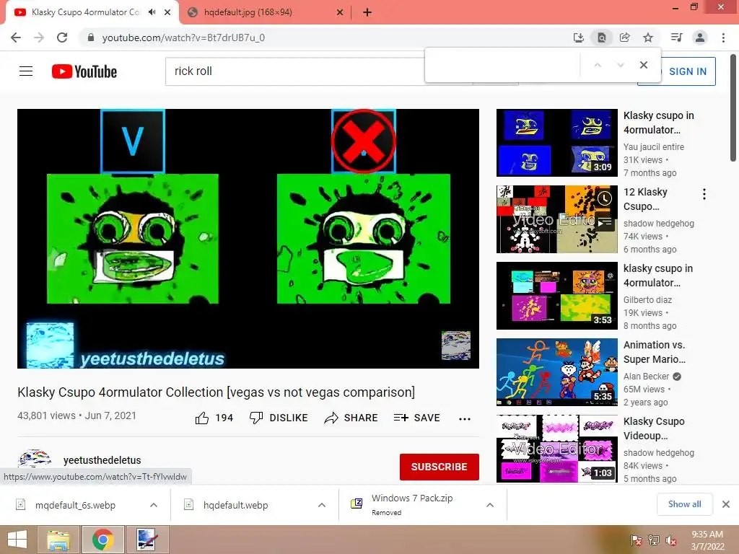Close the downloads bar
The image size is (739, 554).
pyautogui.click(x=726, y=504)
